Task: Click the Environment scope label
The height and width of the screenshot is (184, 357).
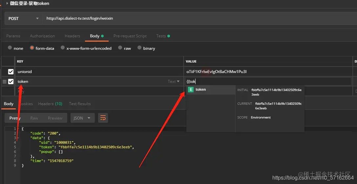Action: coord(261,118)
